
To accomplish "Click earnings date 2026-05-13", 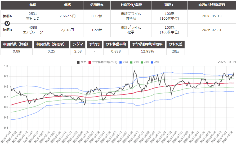I will pyautogui.click(x=212, y=16).
